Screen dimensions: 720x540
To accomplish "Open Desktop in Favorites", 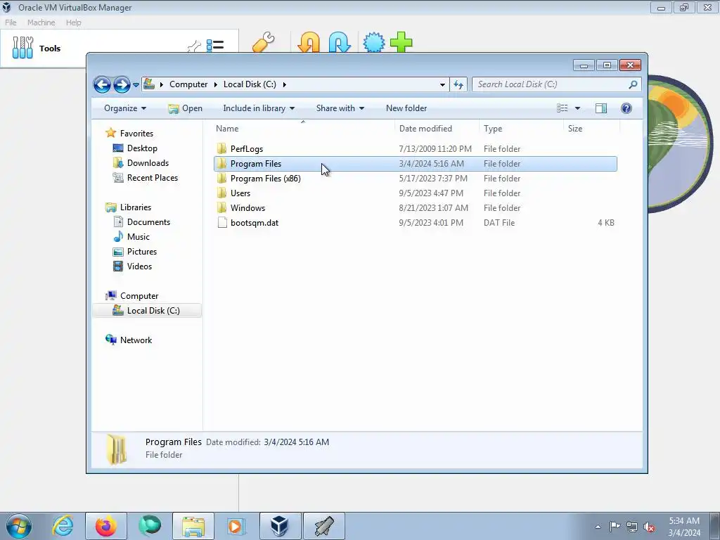I will click(x=142, y=148).
